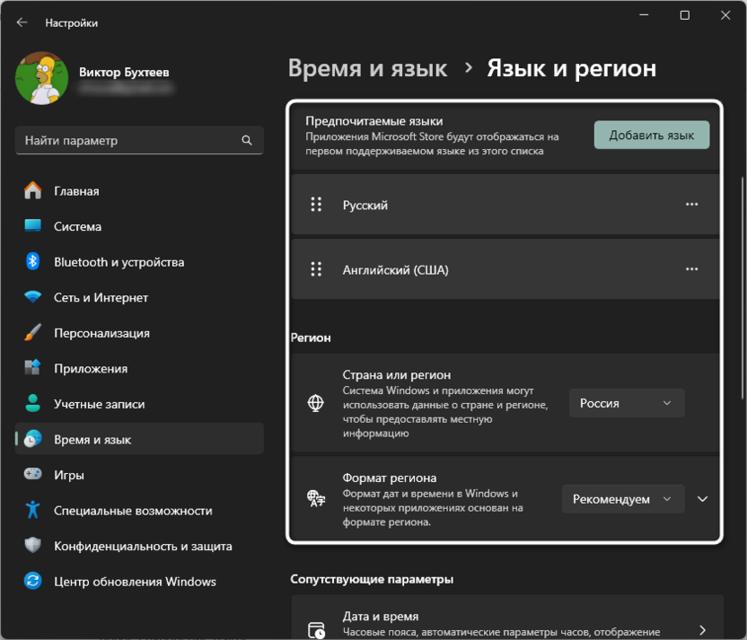Viewport: 747px width, 640px height.
Task: Open Дата и время via its chevron
Action: (702, 630)
